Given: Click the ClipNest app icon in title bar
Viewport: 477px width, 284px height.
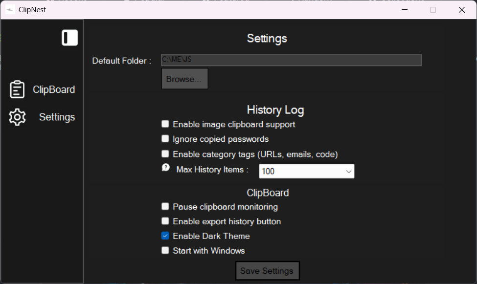Looking at the screenshot, I should [10, 9].
